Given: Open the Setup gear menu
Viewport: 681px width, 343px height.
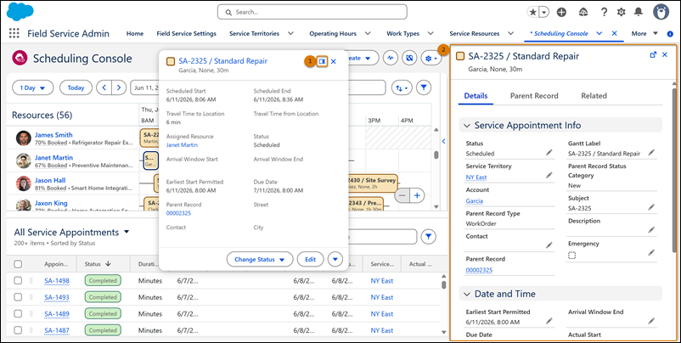Looking at the screenshot, I should click(622, 12).
